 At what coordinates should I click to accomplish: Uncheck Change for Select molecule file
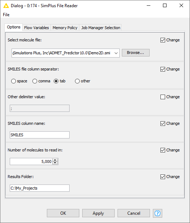[163, 40]
